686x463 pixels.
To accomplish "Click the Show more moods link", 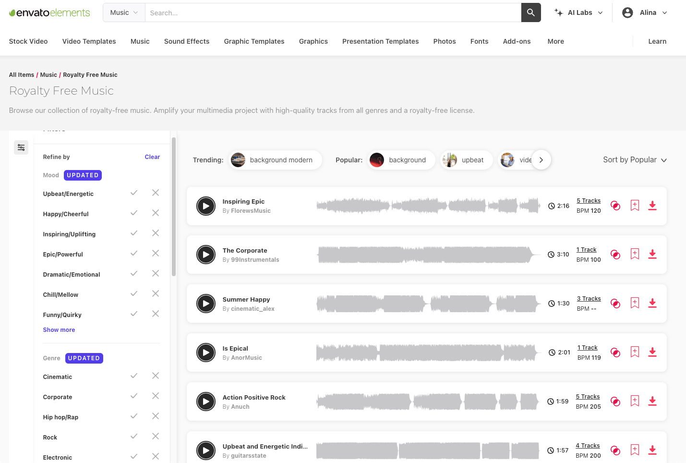I will (59, 329).
